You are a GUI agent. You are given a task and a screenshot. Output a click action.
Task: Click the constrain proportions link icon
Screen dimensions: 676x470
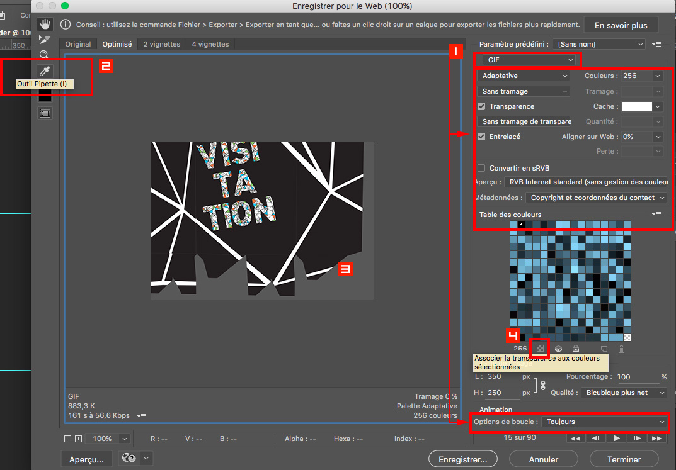point(542,385)
